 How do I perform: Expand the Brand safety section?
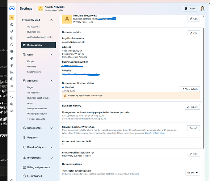(51, 147)
